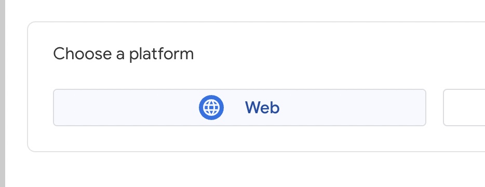Image resolution: width=485 pixels, height=187 pixels.
Task: Click the gap between the two platform buttons
Action: coord(435,108)
